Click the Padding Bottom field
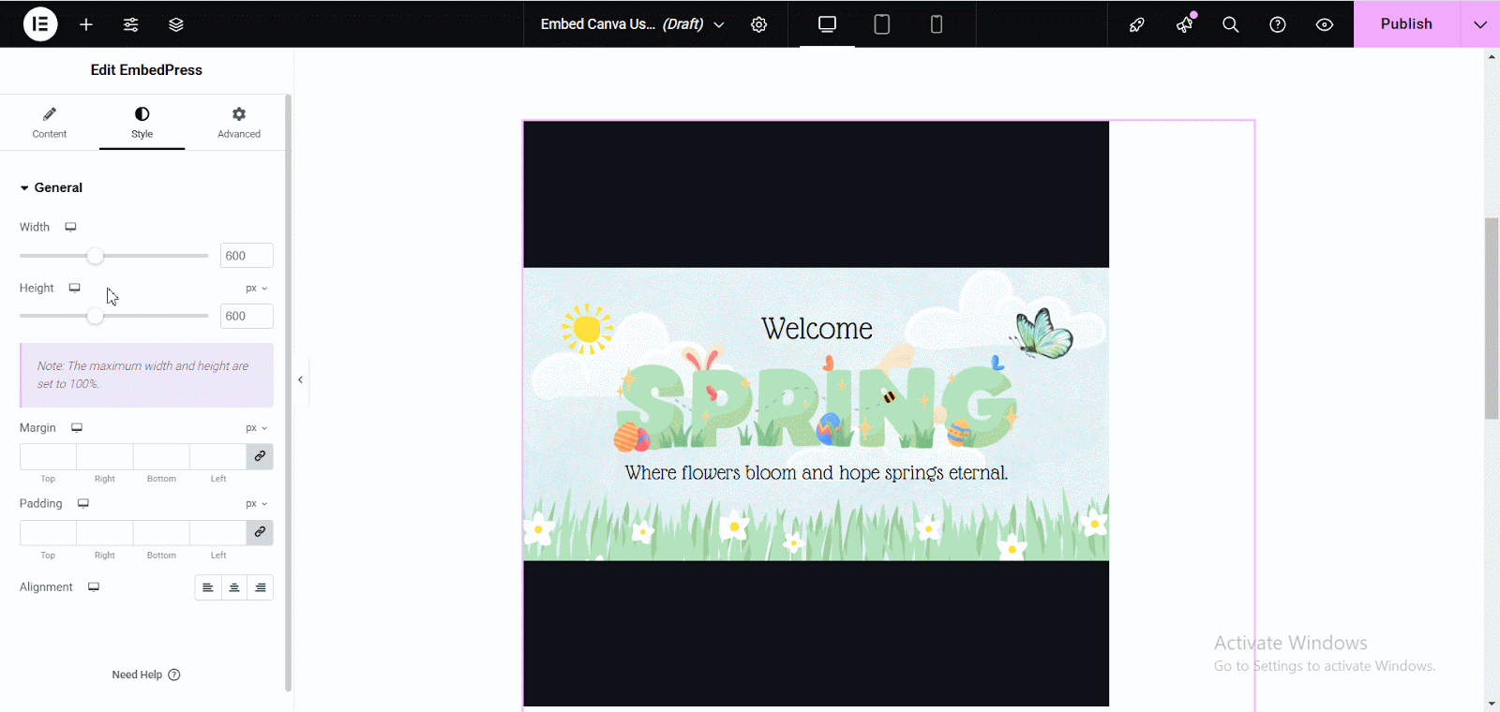The height and width of the screenshot is (712, 1500). click(x=161, y=532)
